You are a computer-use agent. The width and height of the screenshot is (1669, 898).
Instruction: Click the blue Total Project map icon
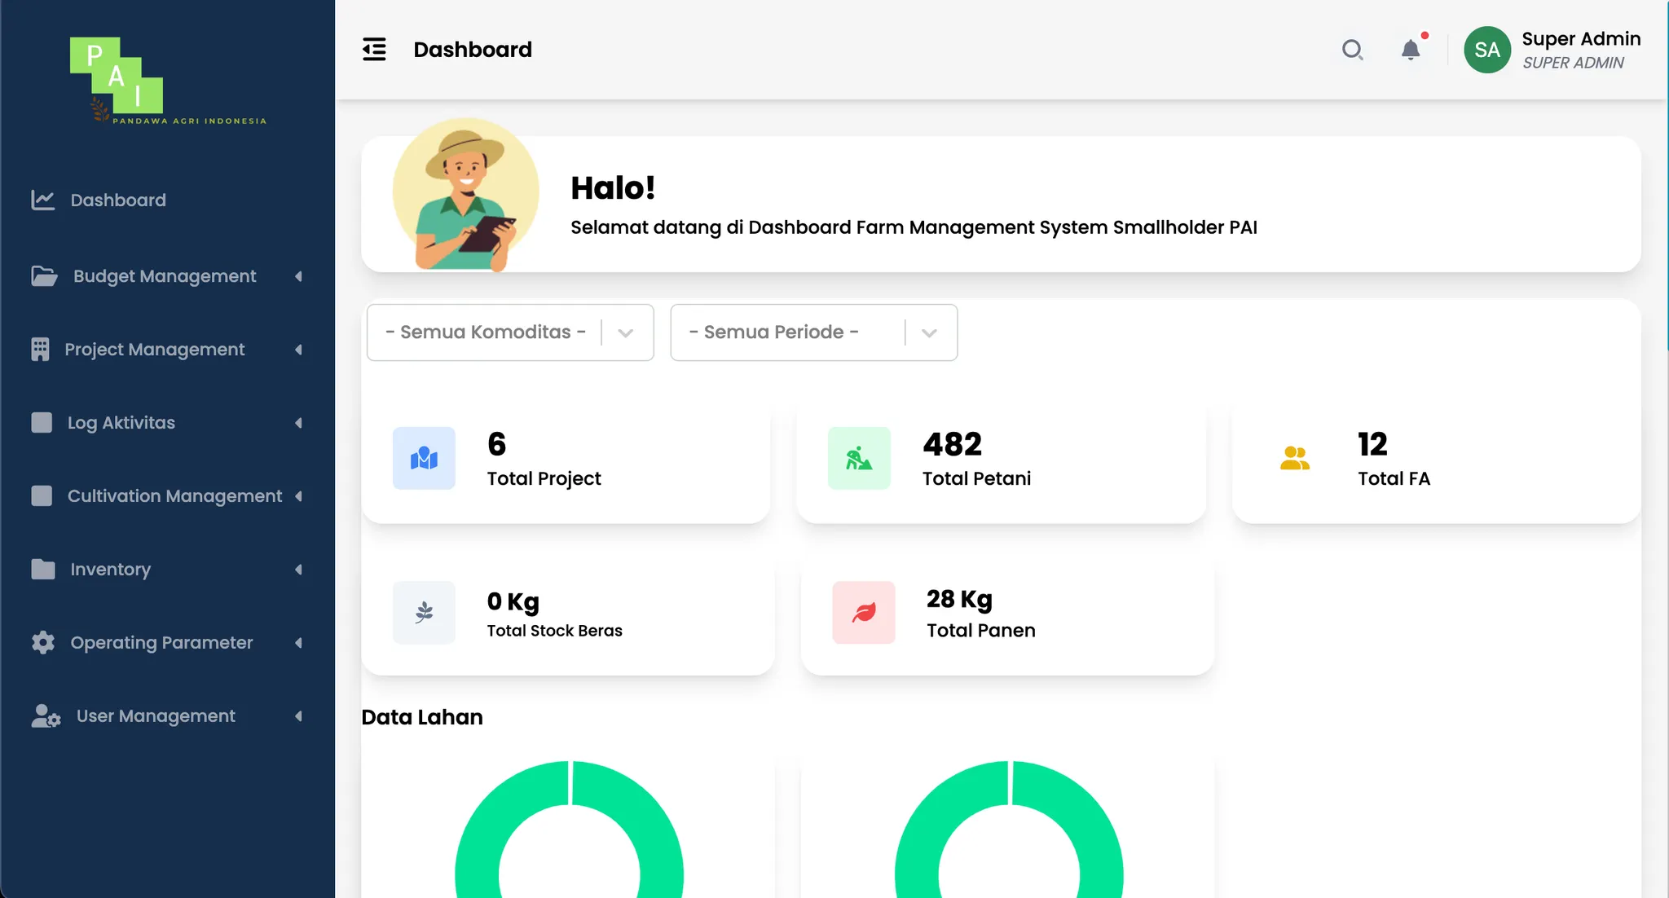pyautogui.click(x=424, y=458)
